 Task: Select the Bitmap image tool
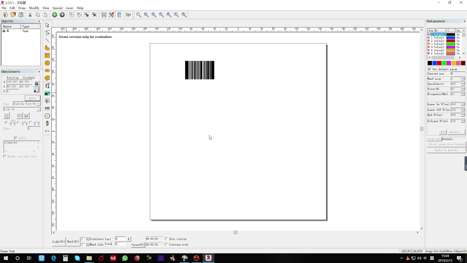47,93
